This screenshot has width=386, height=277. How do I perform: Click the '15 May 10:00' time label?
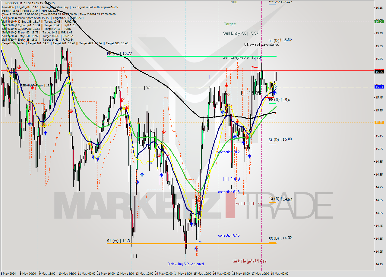[202, 274]
